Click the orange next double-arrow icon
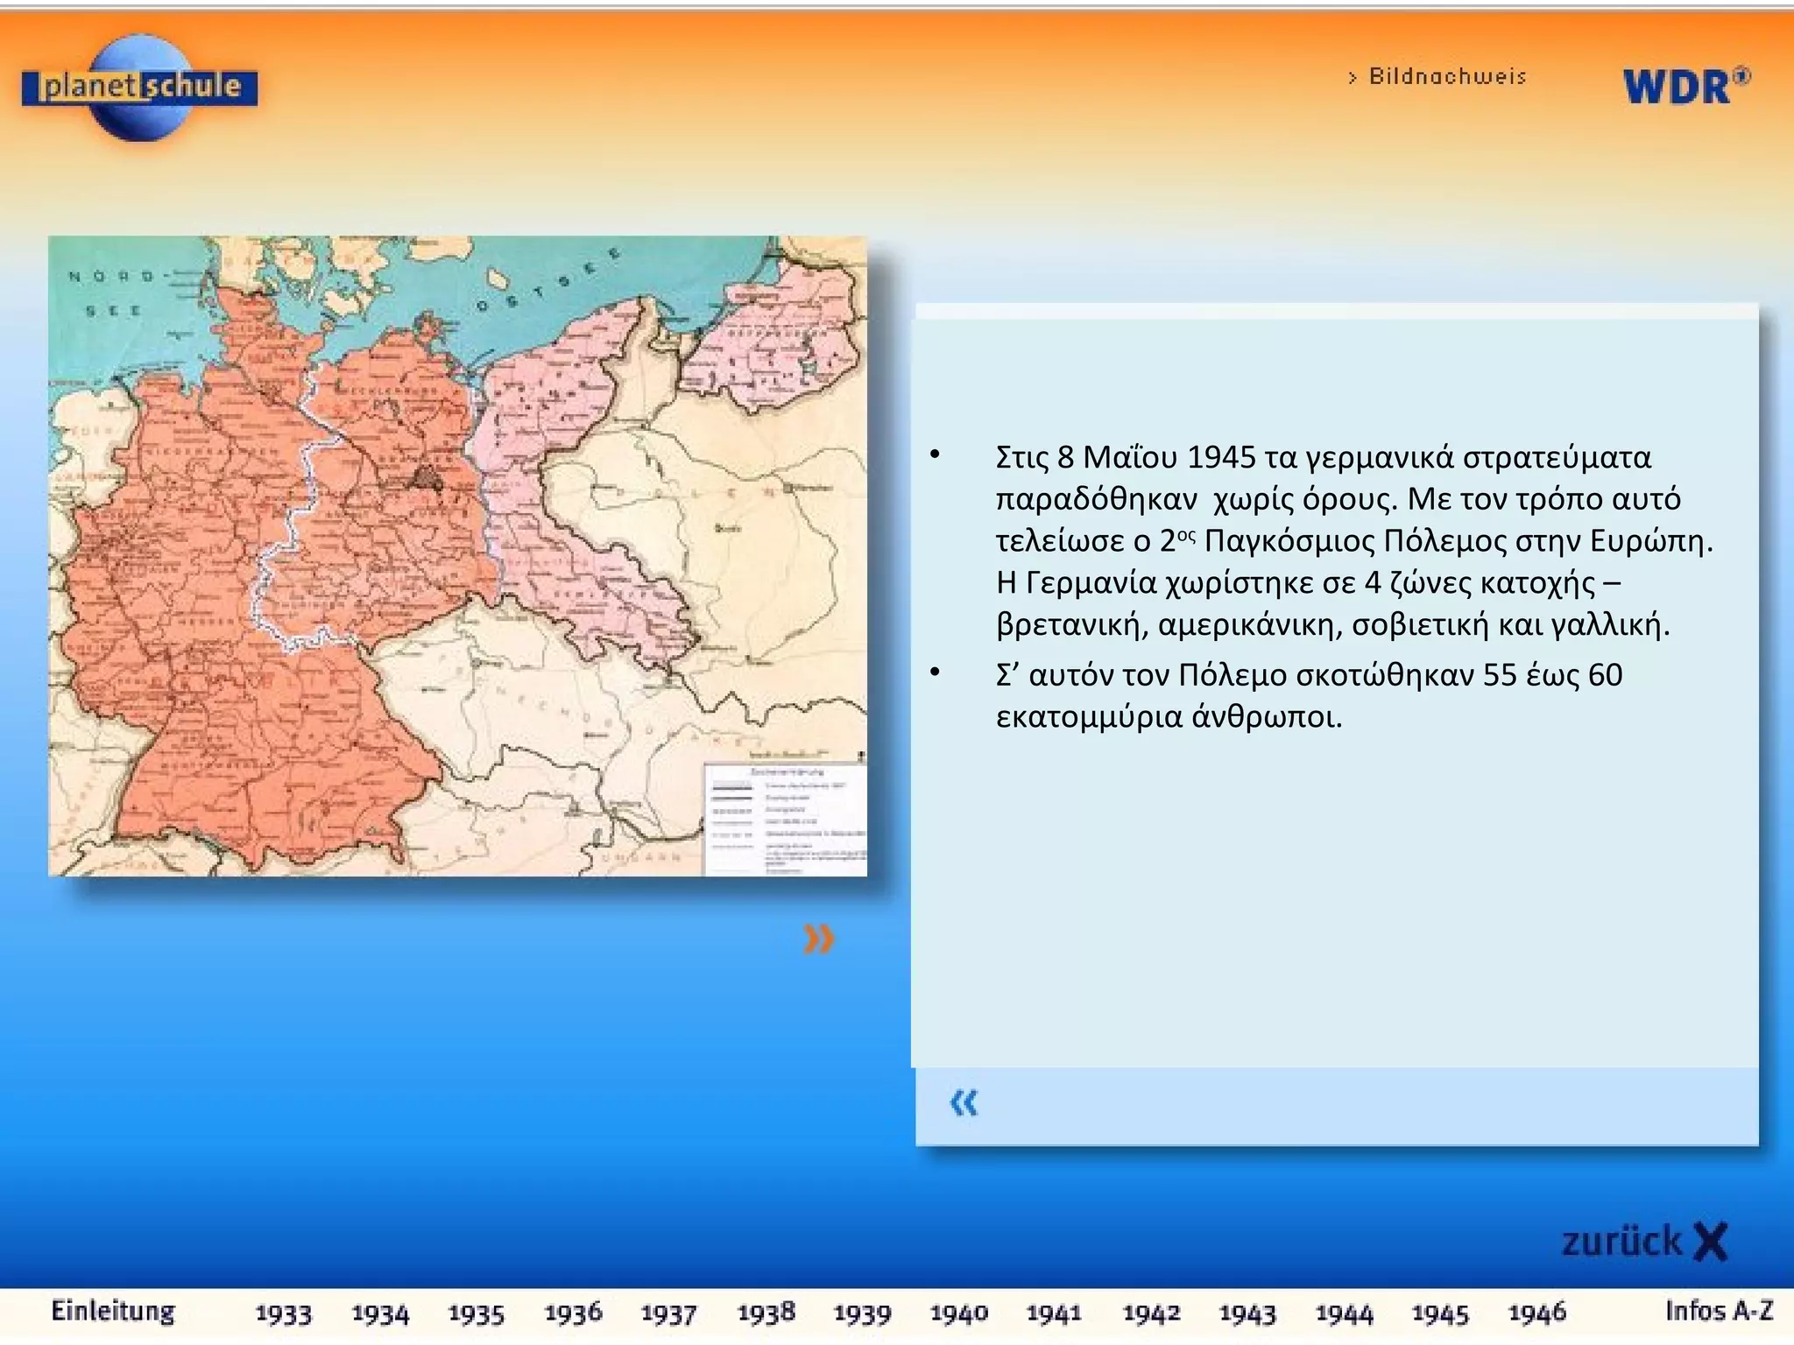The image size is (1794, 1345). [x=819, y=940]
